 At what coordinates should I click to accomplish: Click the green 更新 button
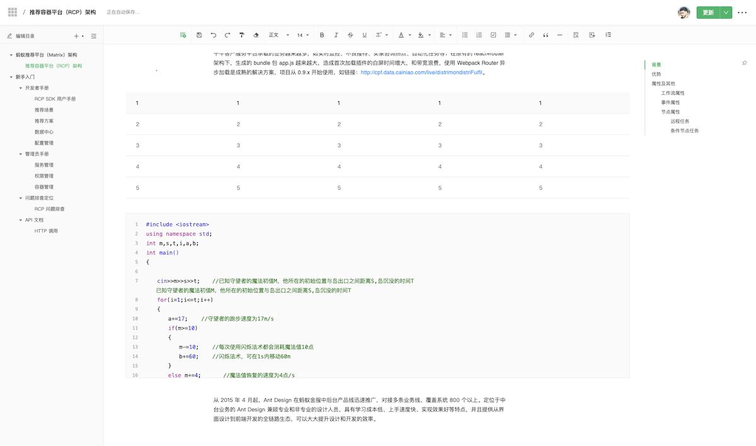pyautogui.click(x=708, y=13)
